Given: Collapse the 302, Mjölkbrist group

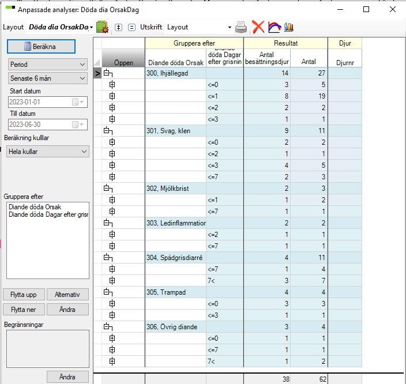Looking at the screenshot, I should [108, 188].
